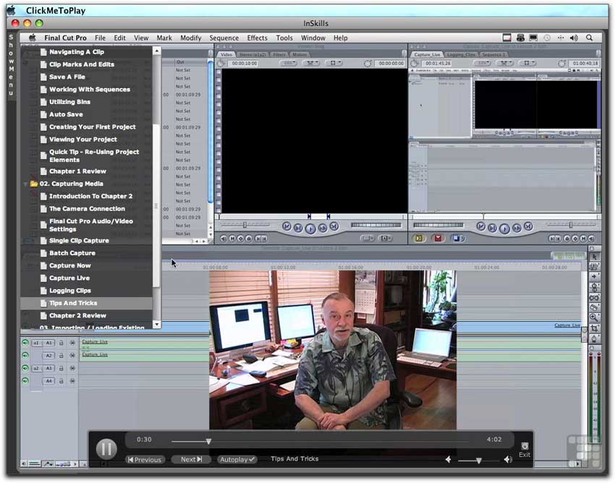The image size is (615, 483).
Task: Select the Selection arrow tool in the tool palette
Action: 594,257
